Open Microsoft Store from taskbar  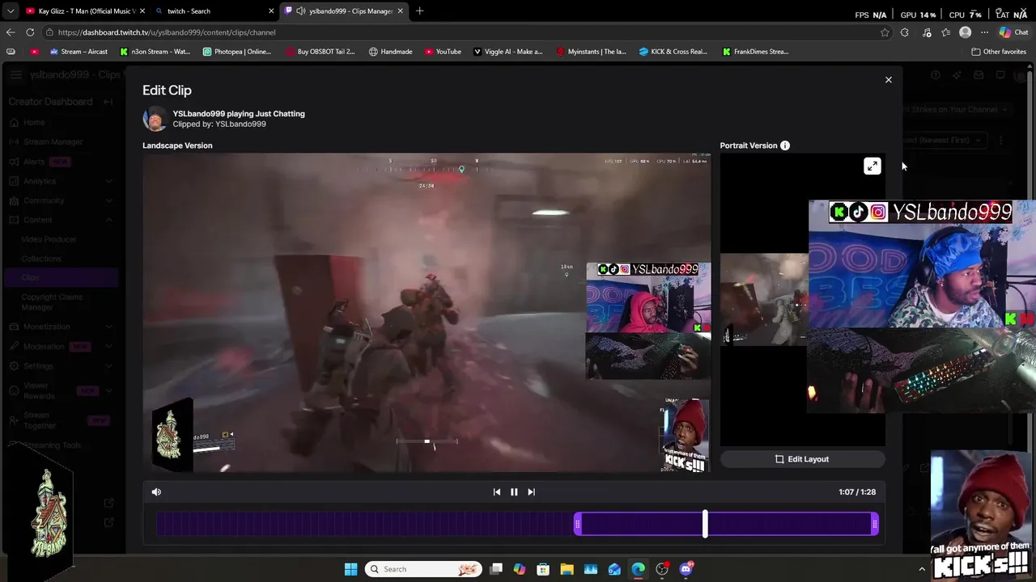pos(543,569)
